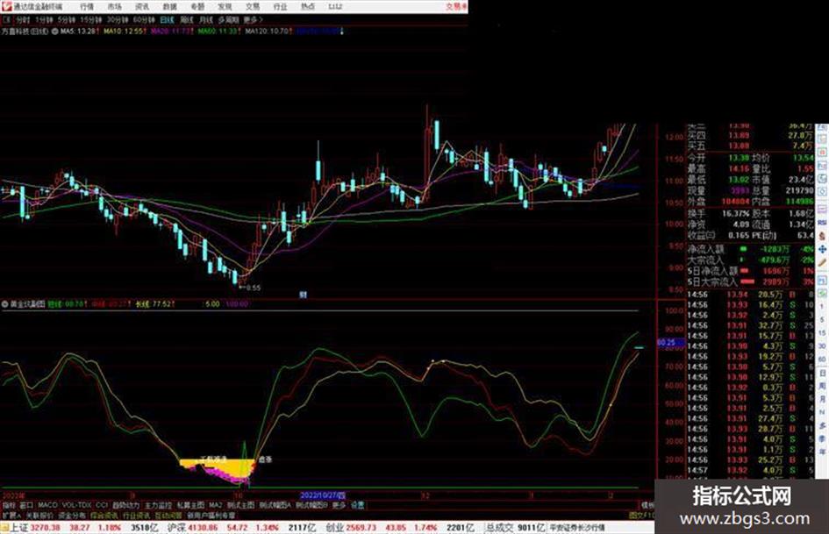
Task: Click the 2022/10/27 date marker on timeline
Action: [323, 495]
